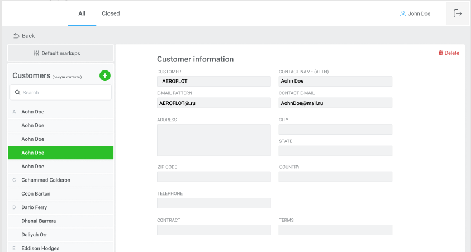Select Ceon Barton in customers list
471x252 pixels.
61,194
